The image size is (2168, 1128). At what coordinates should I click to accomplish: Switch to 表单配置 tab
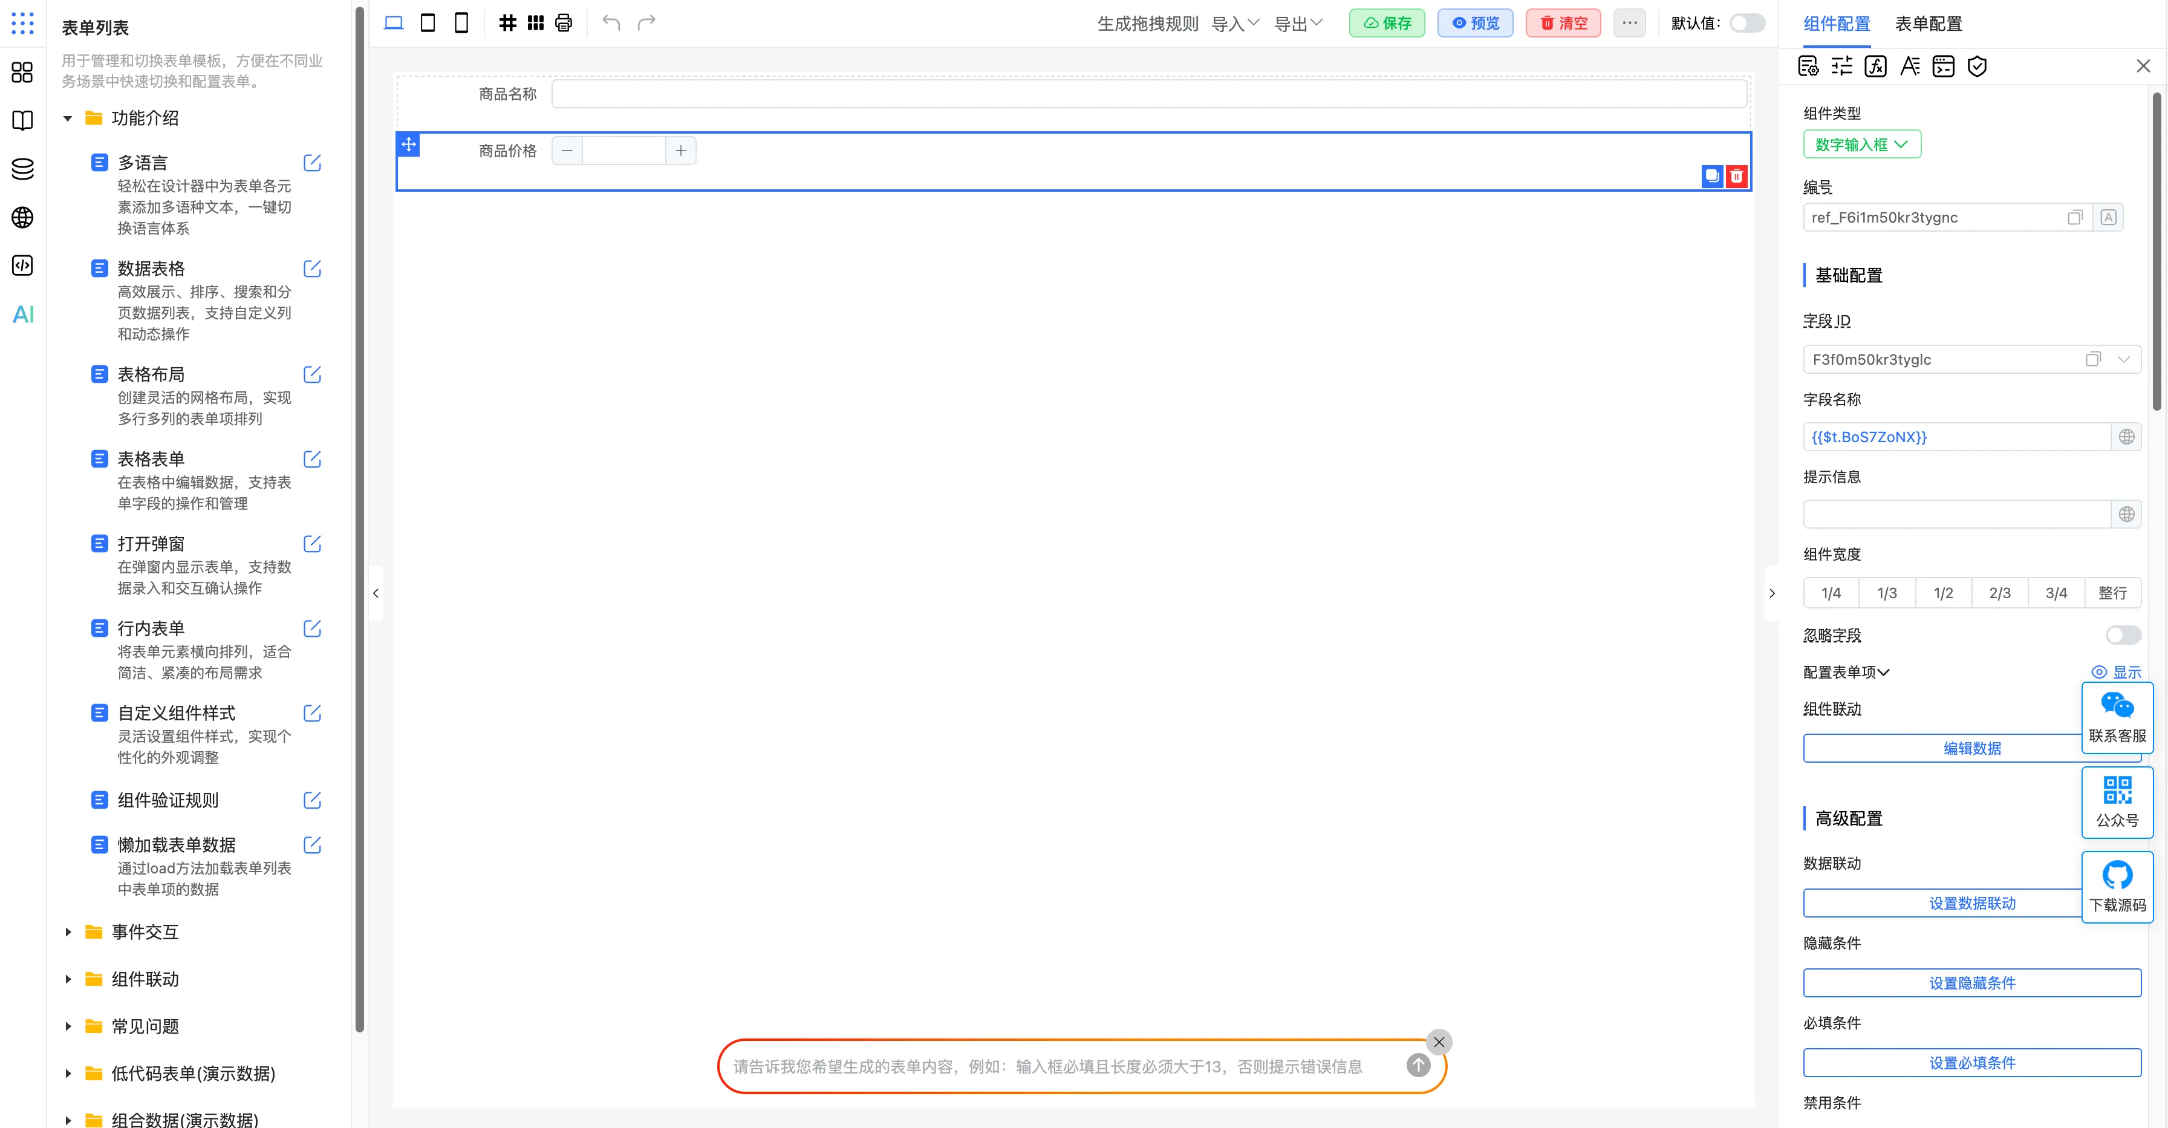pyautogui.click(x=1927, y=24)
